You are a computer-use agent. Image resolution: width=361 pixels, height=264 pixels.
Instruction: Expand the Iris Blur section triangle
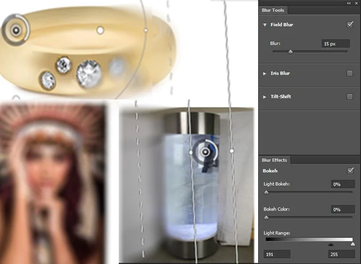[x=265, y=74]
